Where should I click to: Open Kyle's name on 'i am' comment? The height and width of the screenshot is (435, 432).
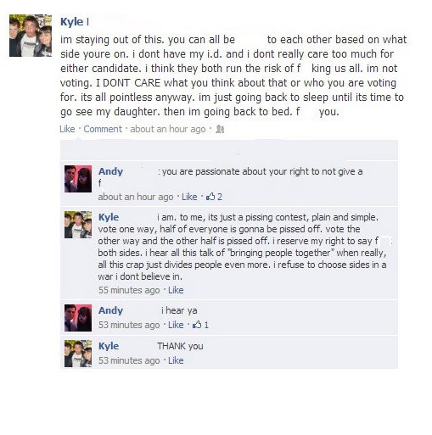pos(109,217)
